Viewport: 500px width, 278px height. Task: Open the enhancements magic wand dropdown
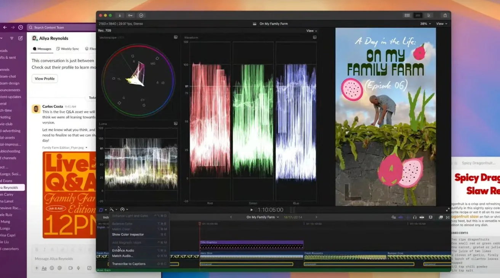(x=113, y=210)
